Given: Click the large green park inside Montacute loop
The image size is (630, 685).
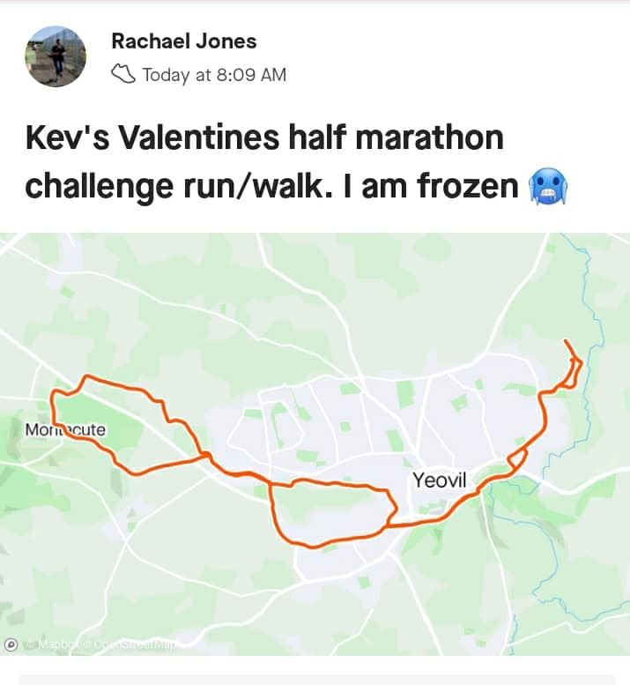Looking at the screenshot, I should click(100, 421).
